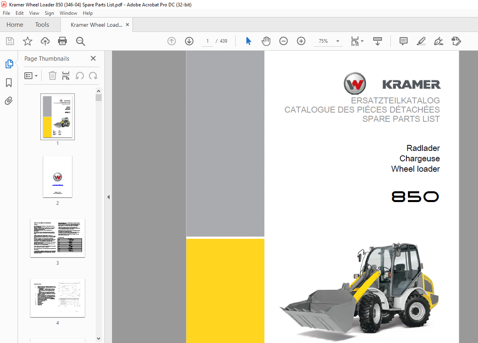The image size is (478, 343).
Task: Select the Kramer Wheel Load... document tab
Action: click(96, 25)
